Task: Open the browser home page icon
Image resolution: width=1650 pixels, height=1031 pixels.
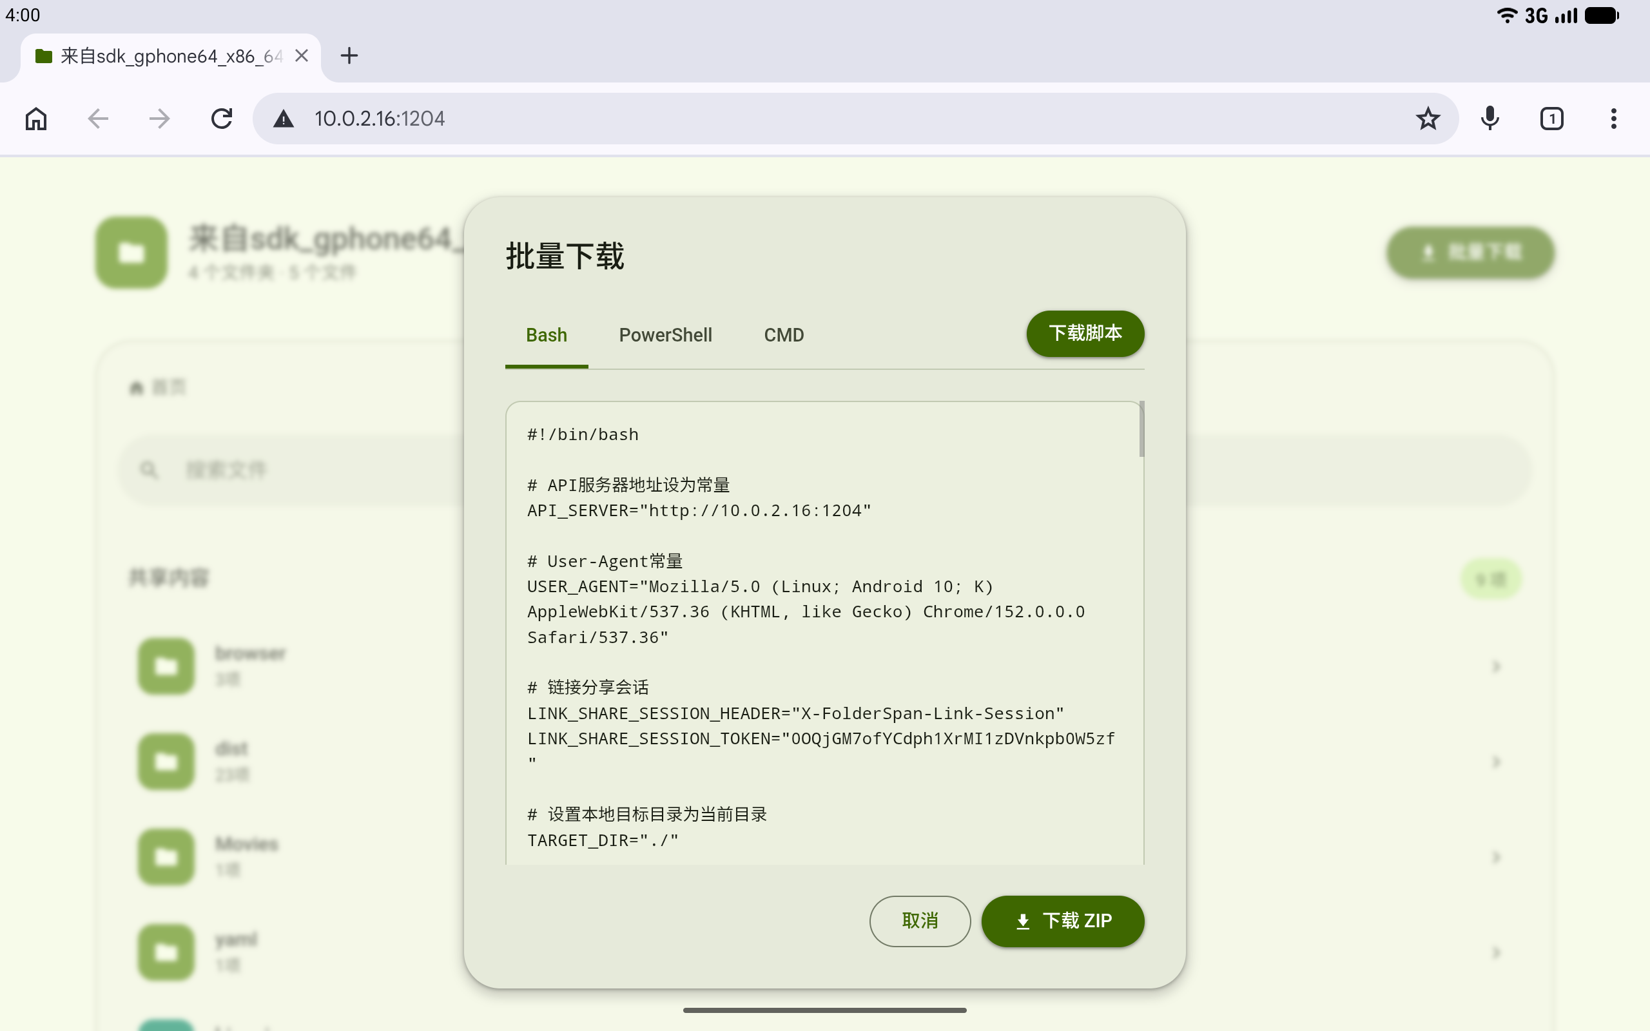Action: tap(36, 119)
